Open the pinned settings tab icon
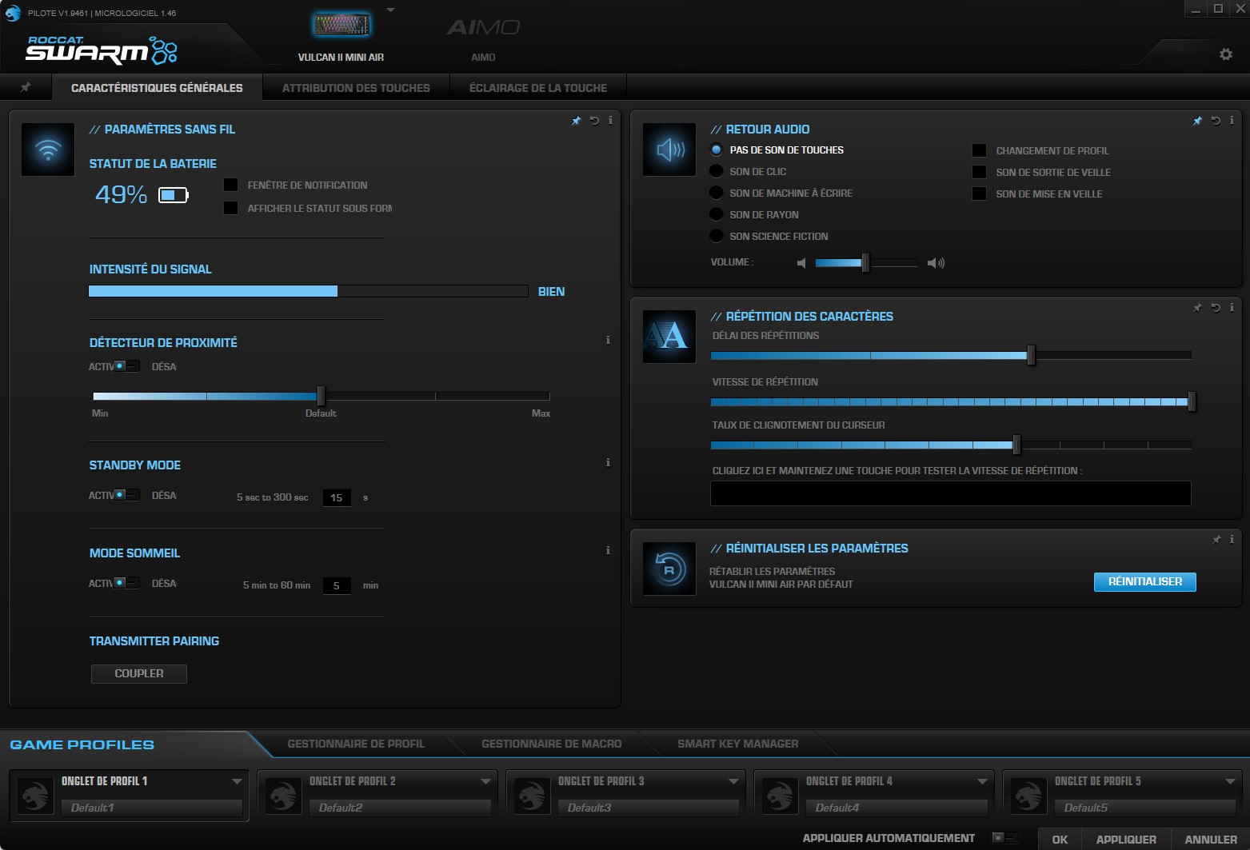Screen dimensions: 1250x850 pyautogui.click(x=26, y=87)
